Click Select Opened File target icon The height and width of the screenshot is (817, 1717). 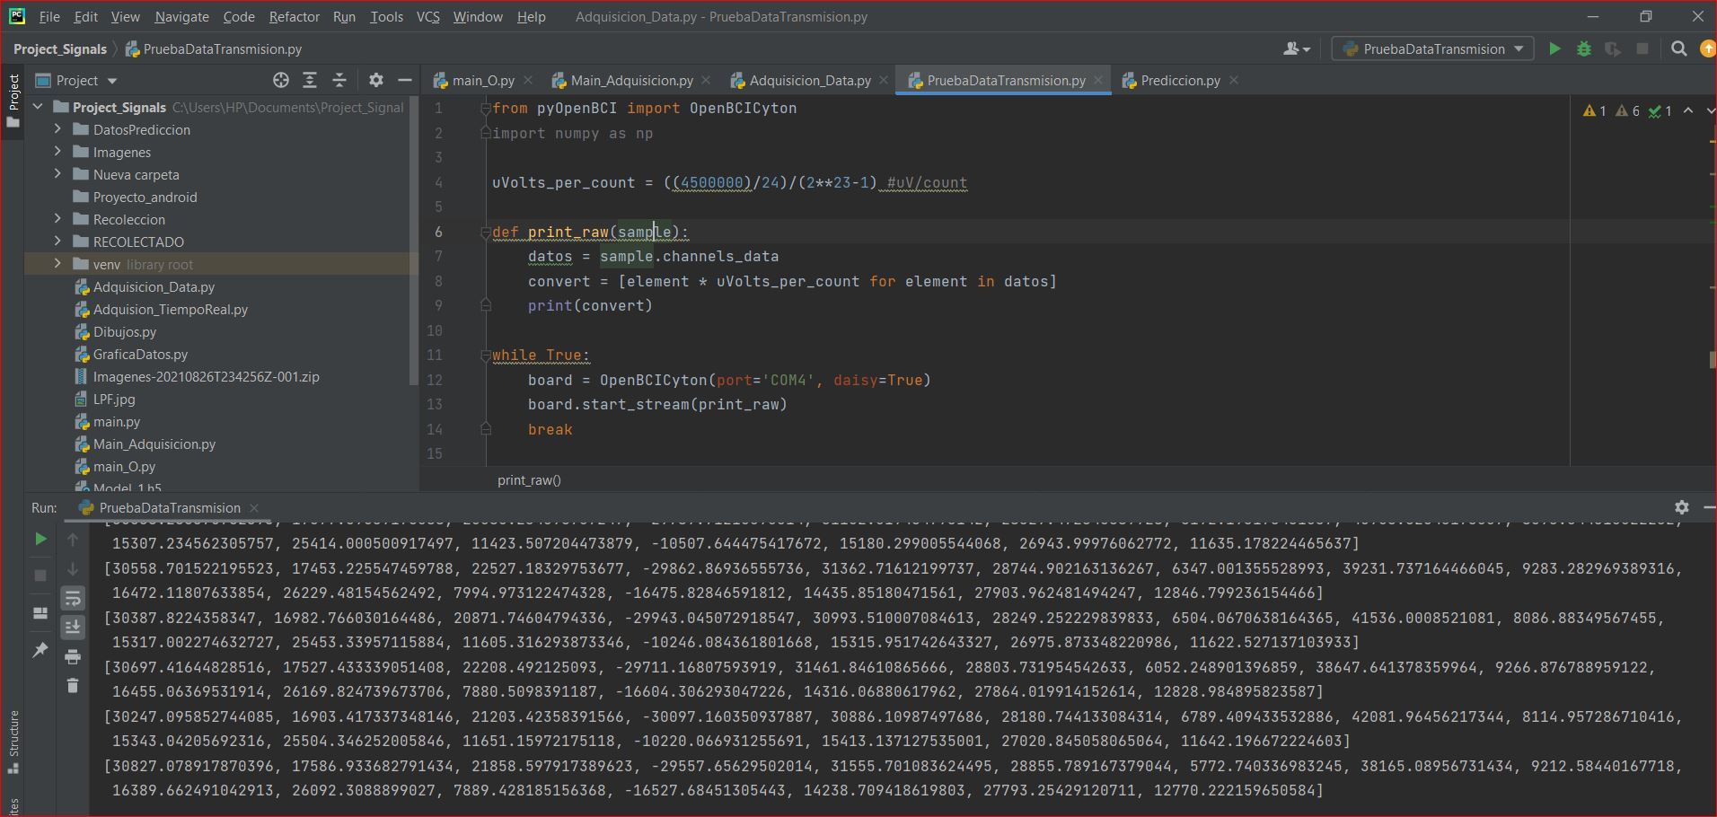tap(281, 81)
